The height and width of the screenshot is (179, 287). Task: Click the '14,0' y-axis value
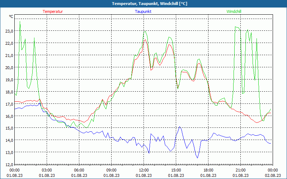click(x=9, y=140)
